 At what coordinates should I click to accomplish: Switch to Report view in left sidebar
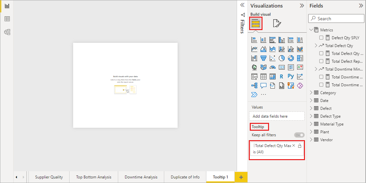tap(7, 6)
